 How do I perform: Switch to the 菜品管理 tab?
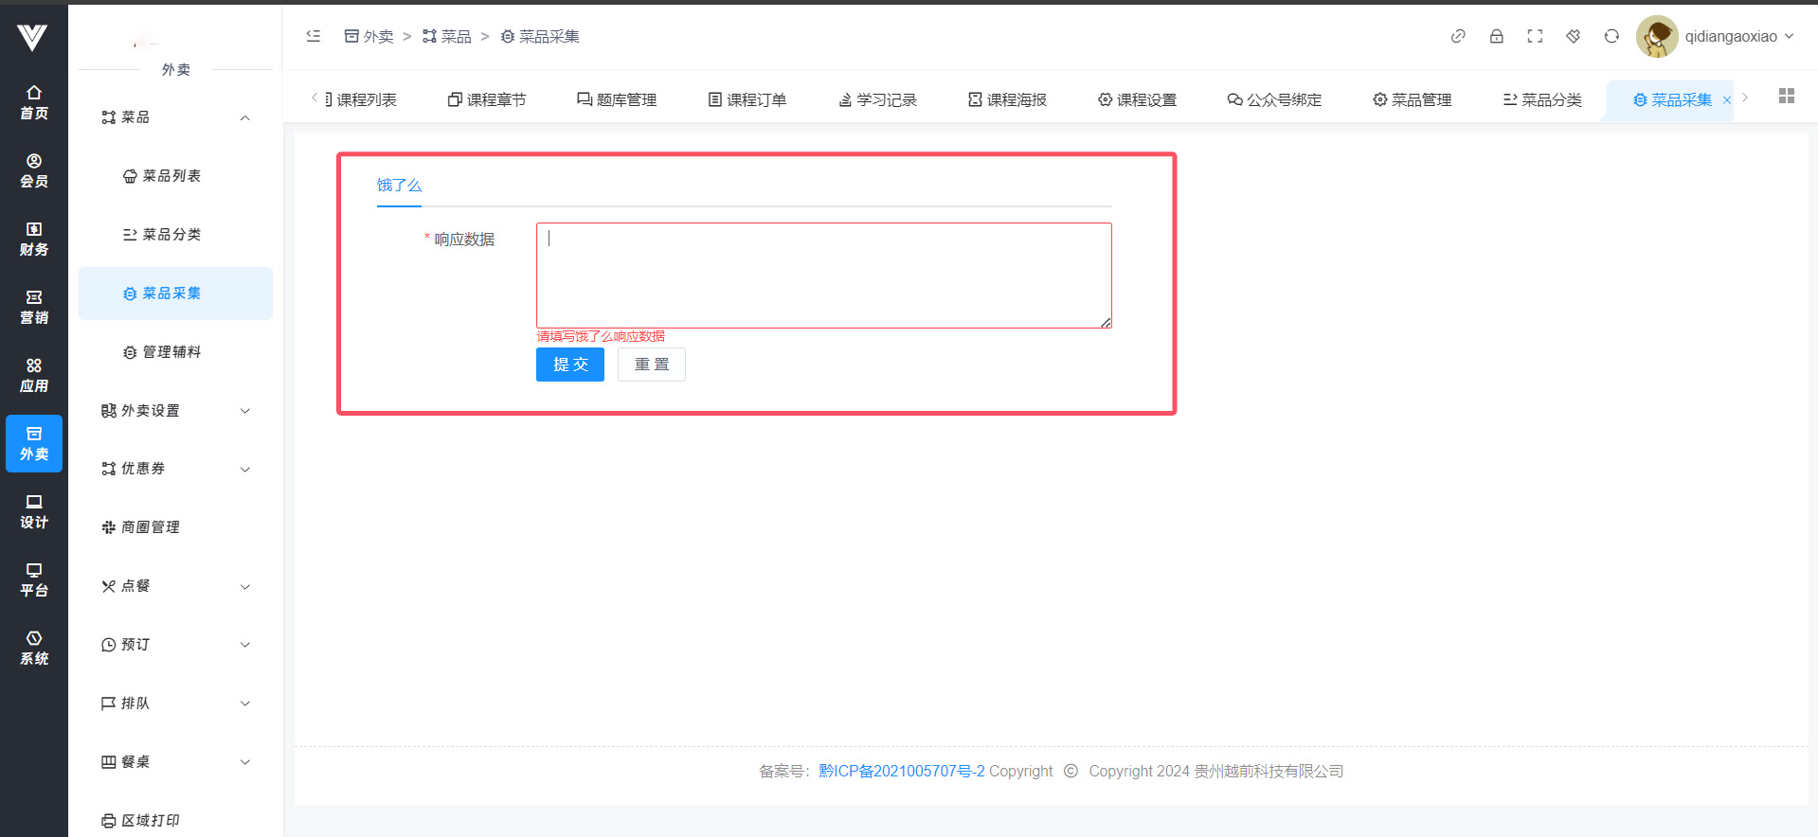(x=1412, y=99)
